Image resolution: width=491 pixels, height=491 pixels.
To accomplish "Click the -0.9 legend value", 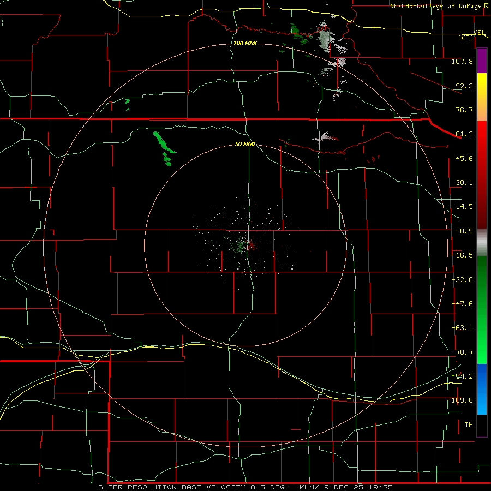I will [x=464, y=231].
